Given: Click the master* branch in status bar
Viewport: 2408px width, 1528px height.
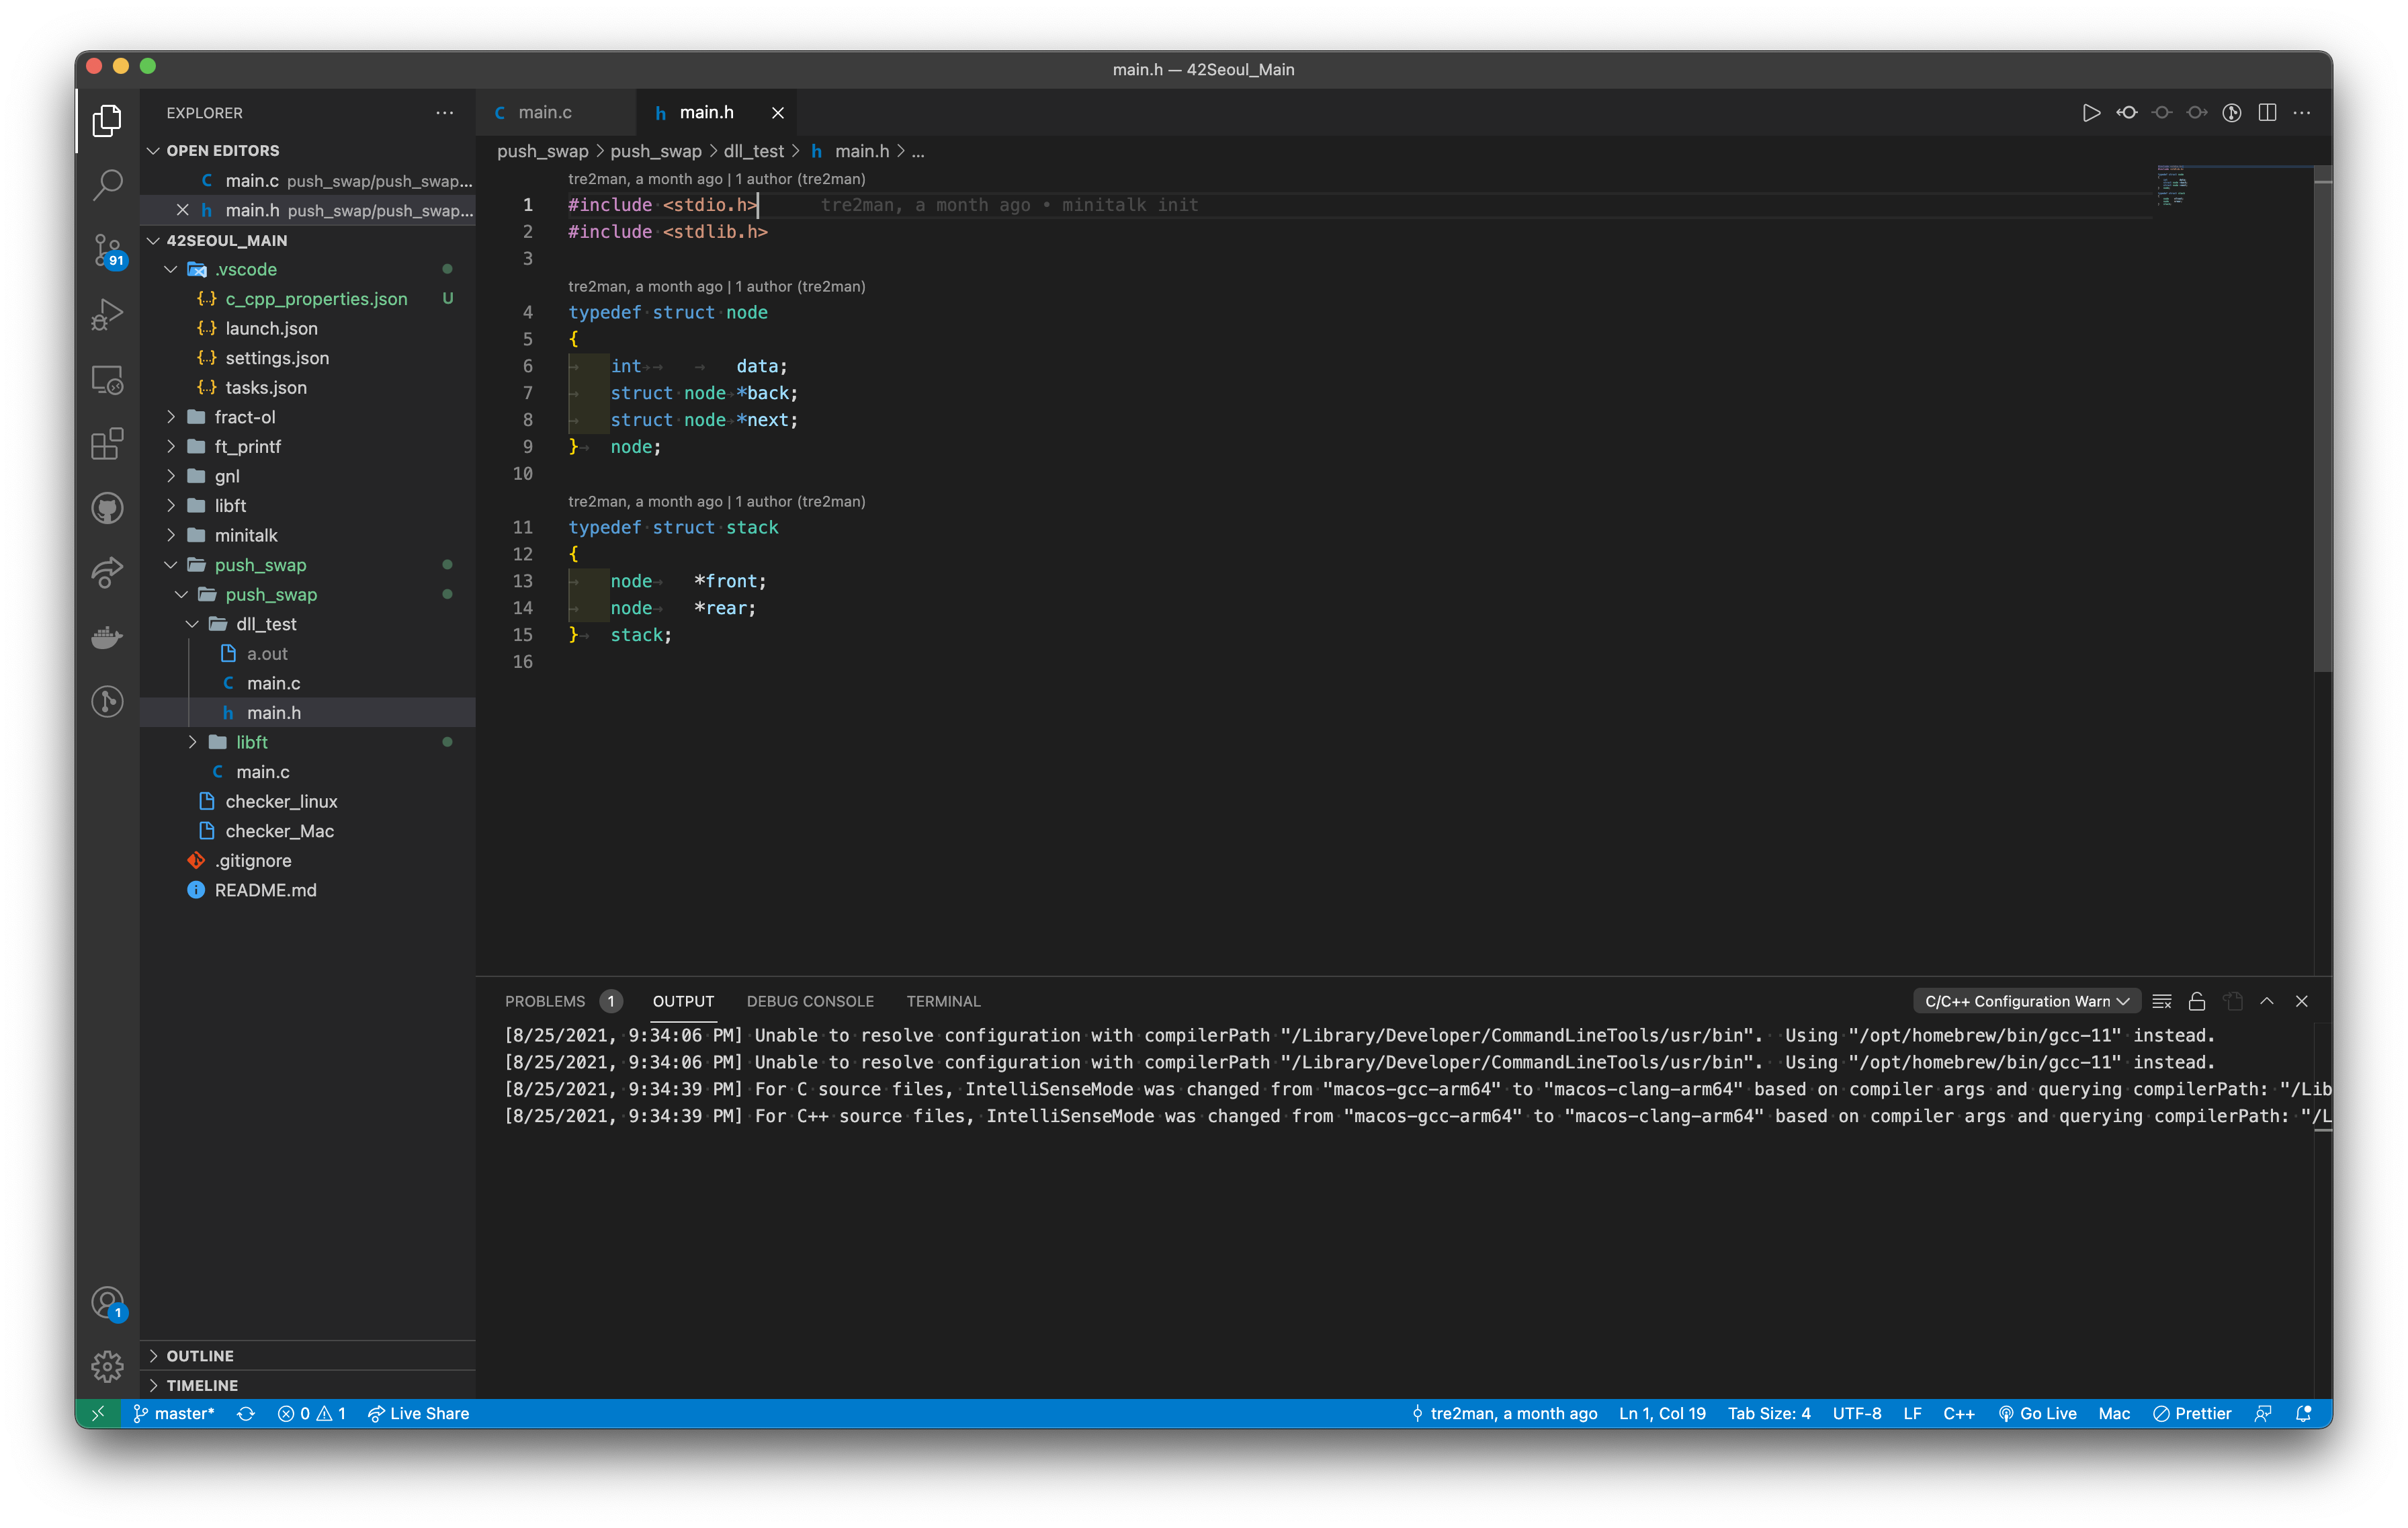Looking at the screenshot, I should [175, 1413].
